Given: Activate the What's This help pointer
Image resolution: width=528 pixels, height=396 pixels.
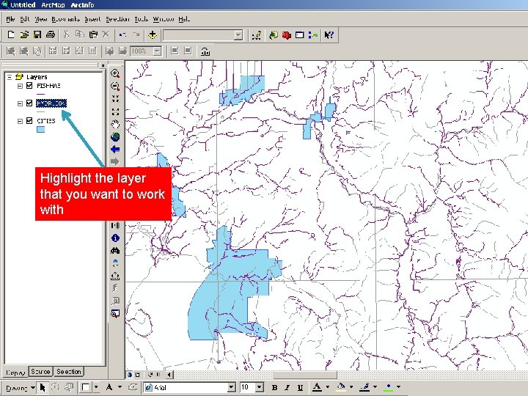Looking at the screenshot, I should tap(329, 35).
